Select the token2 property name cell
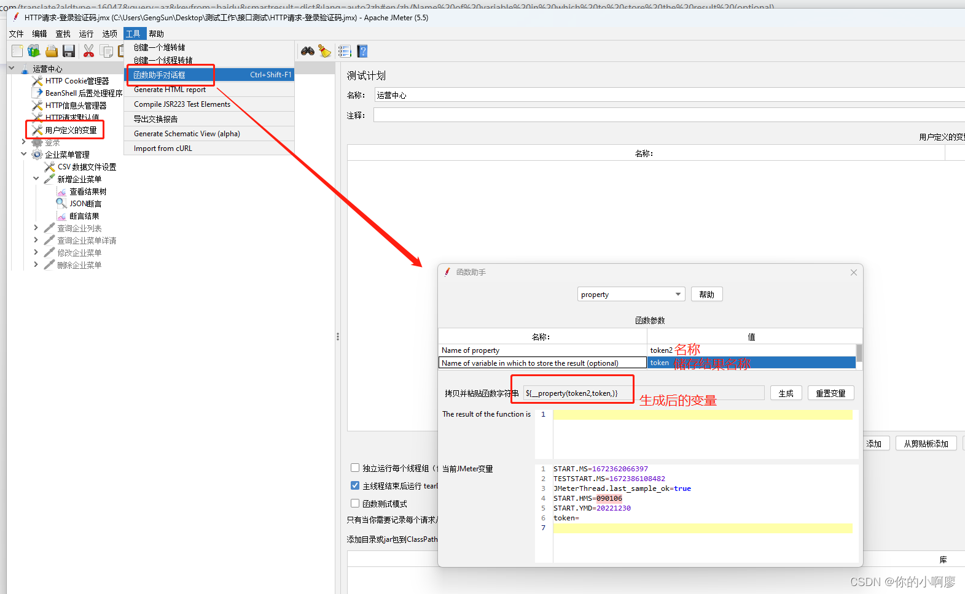Viewport: 965px width, 594px height. [x=751, y=350]
